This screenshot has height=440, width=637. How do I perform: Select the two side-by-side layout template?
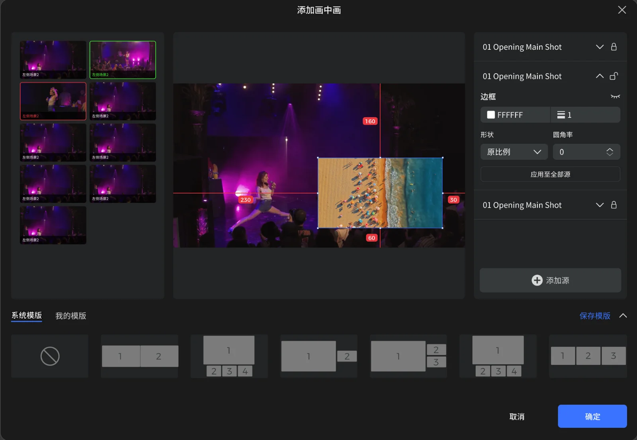(140, 356)
